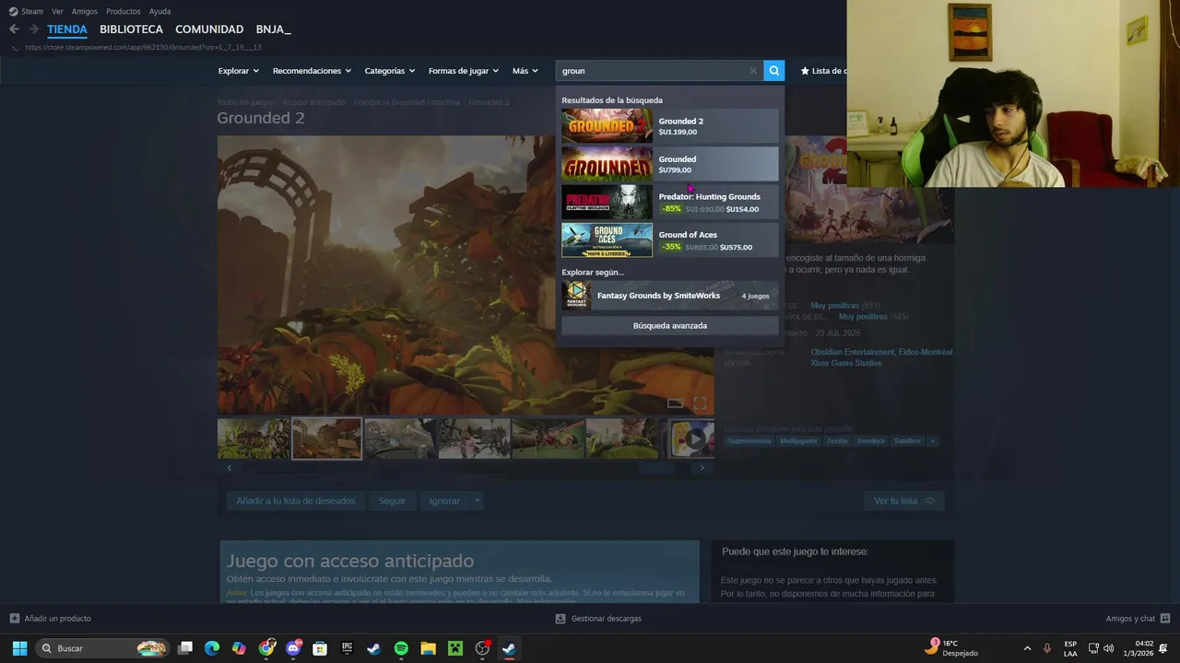Screen dimensions: 1180x663
Task: Open the arrow dropdown next to Ignorar
Action: pyautogui.click(x=477, y=501)
